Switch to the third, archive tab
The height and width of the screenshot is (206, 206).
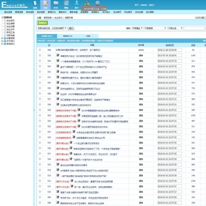pos(88,36)
